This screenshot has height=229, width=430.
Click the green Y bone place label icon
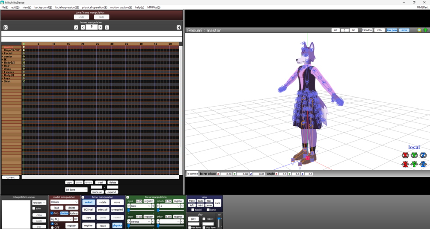pos(234,174)
